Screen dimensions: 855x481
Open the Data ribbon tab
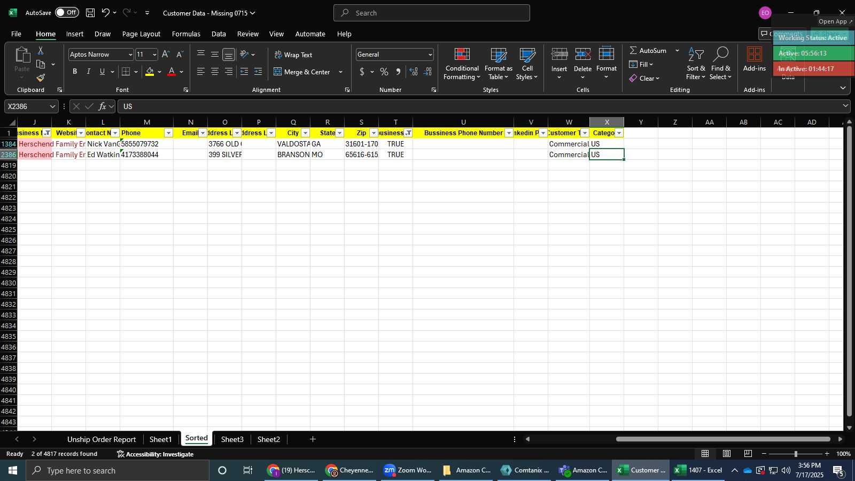219,34
